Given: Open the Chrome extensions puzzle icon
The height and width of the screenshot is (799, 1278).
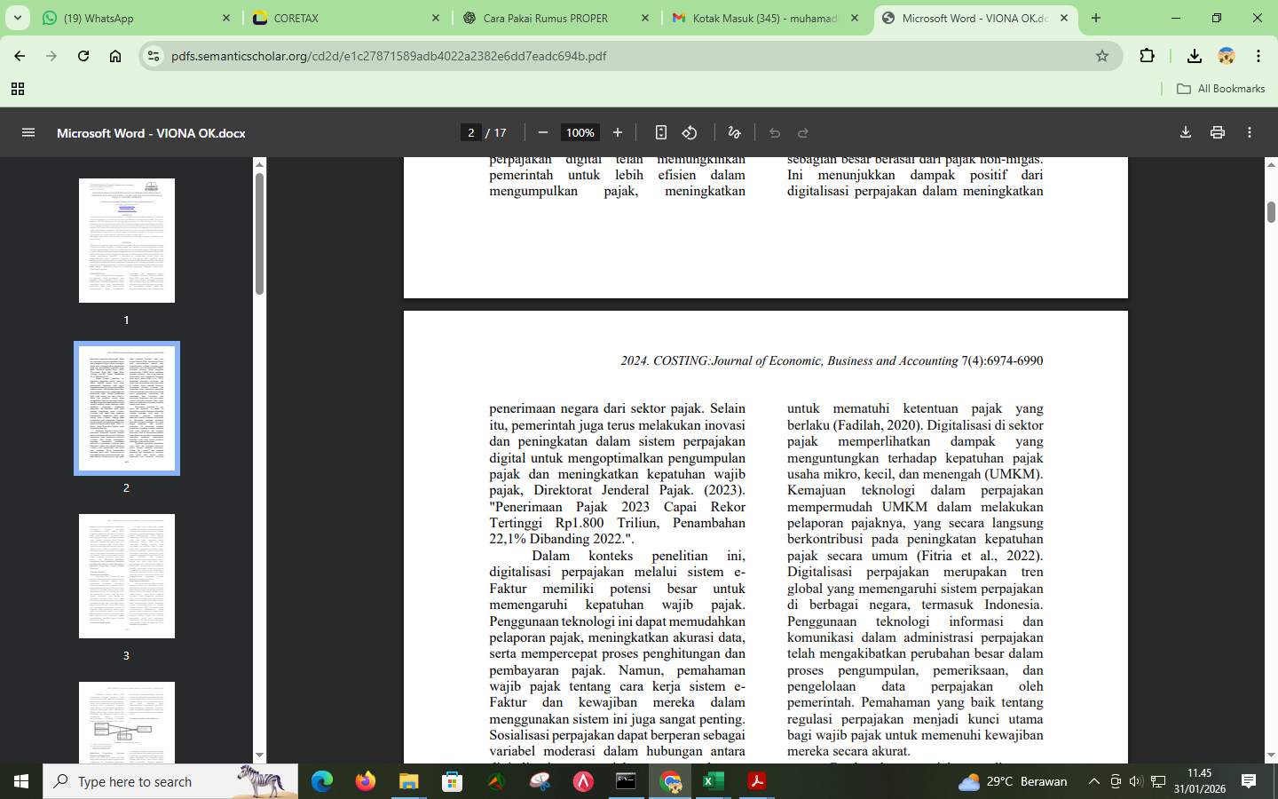Looking at the screenshot, I should coord(1147,56).
